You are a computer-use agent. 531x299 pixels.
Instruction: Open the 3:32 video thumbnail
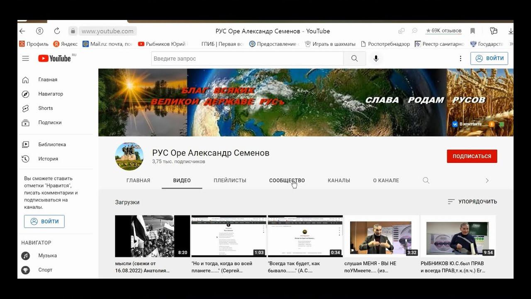pos(382,236)
